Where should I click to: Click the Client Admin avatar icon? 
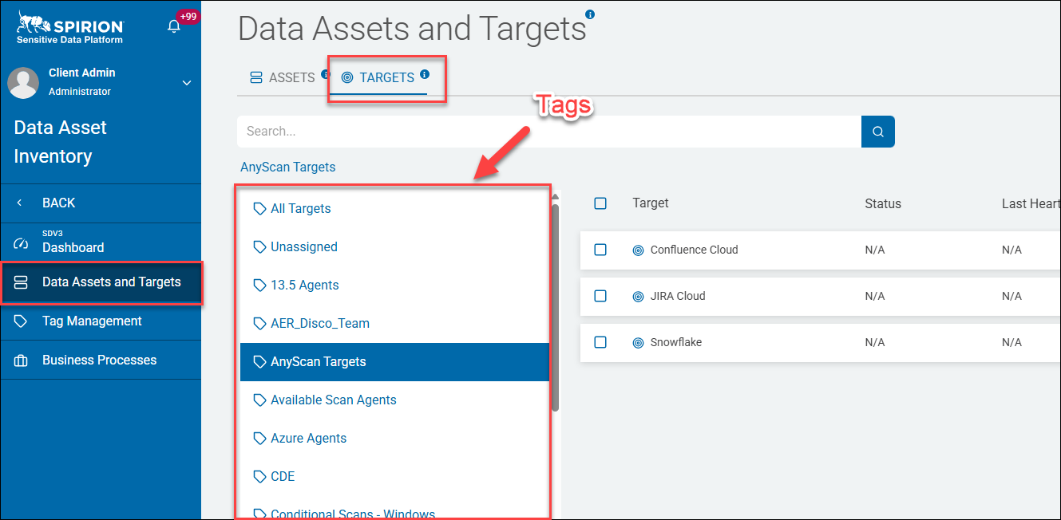point(23,82)
